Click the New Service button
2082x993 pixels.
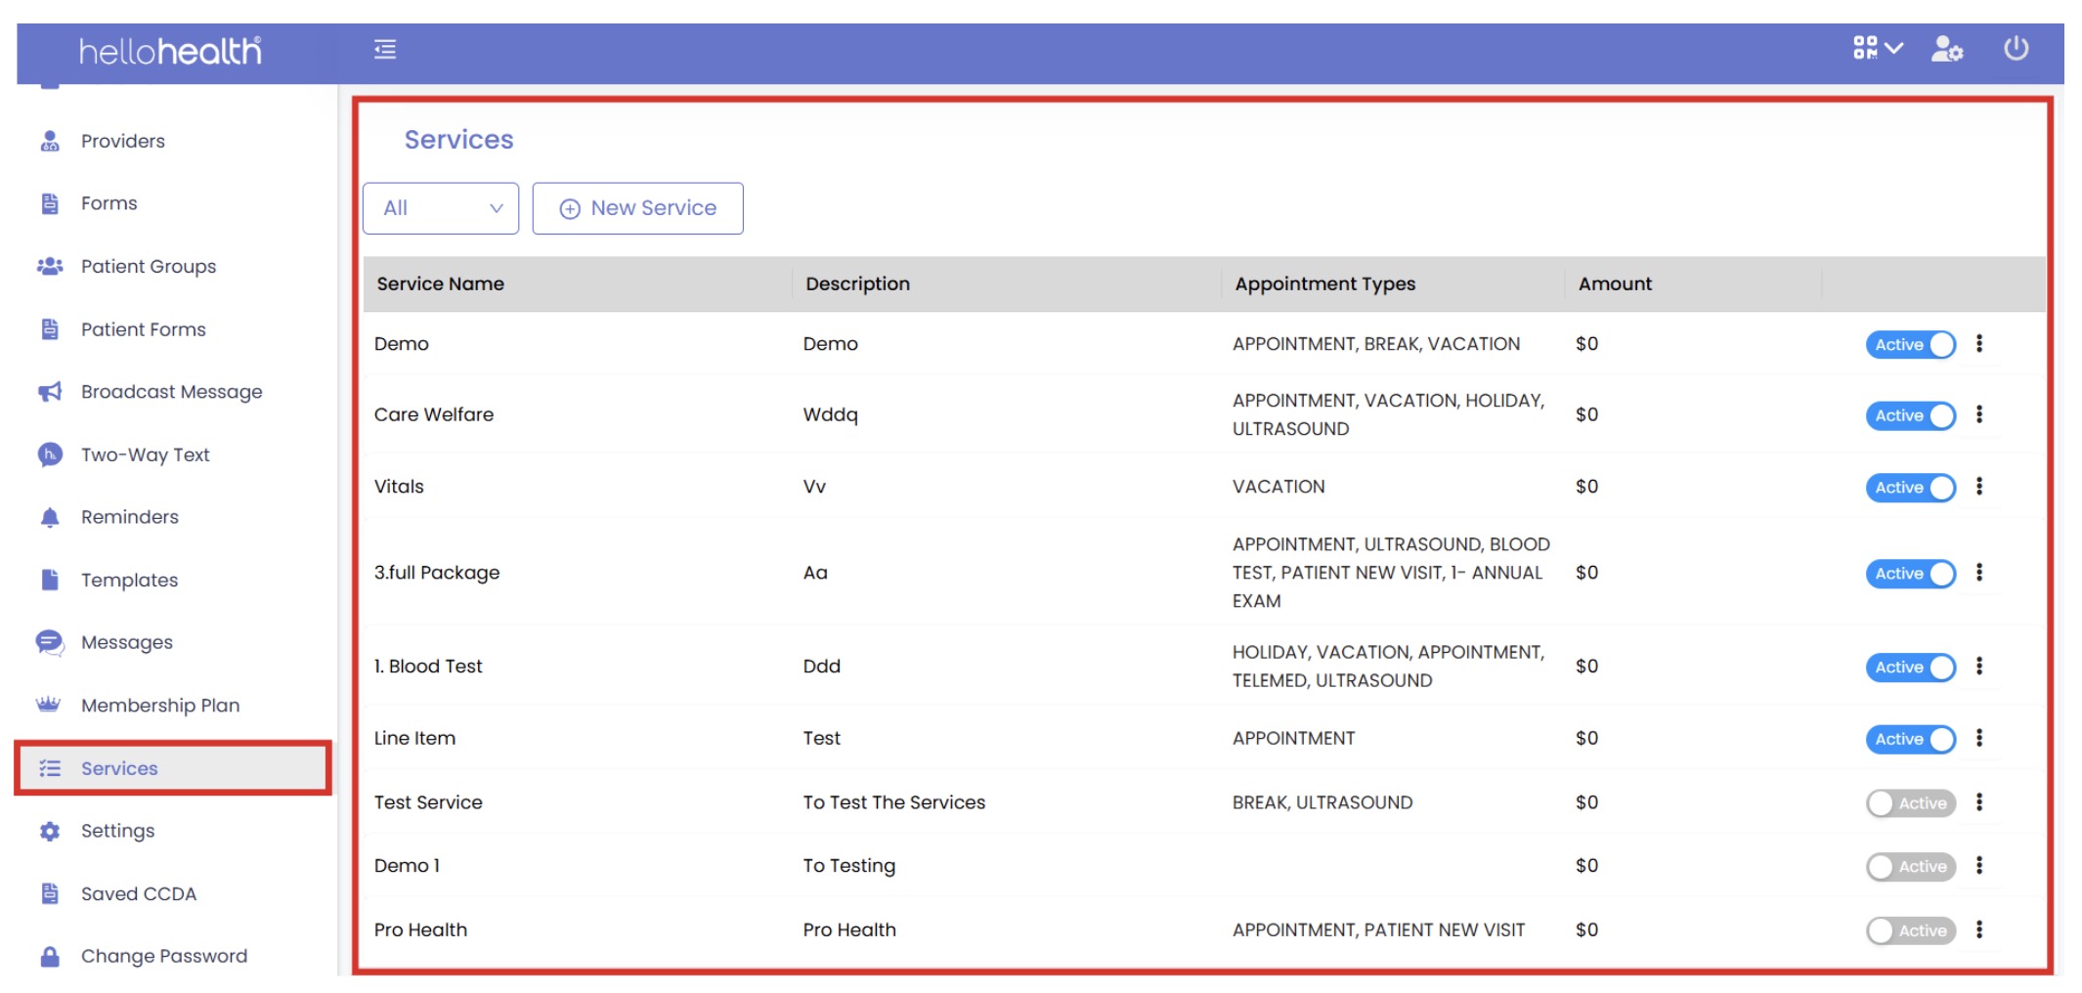[637, 208]
